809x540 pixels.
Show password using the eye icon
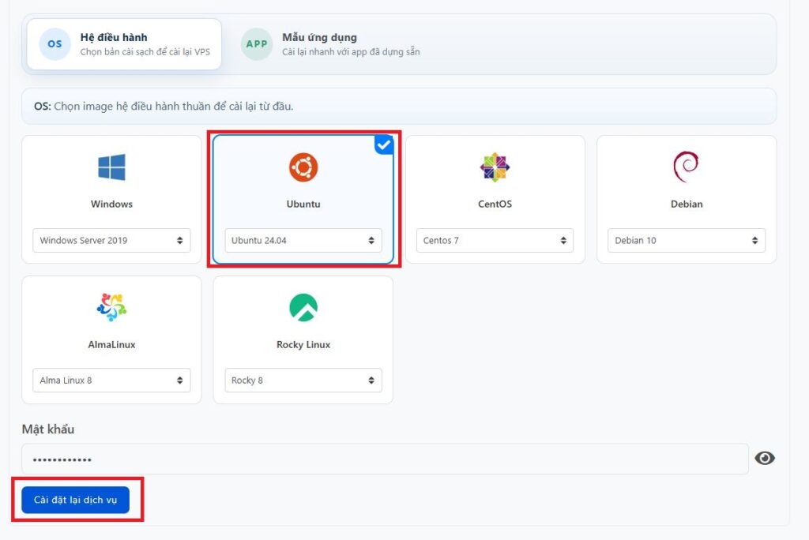tap(765, 458)
